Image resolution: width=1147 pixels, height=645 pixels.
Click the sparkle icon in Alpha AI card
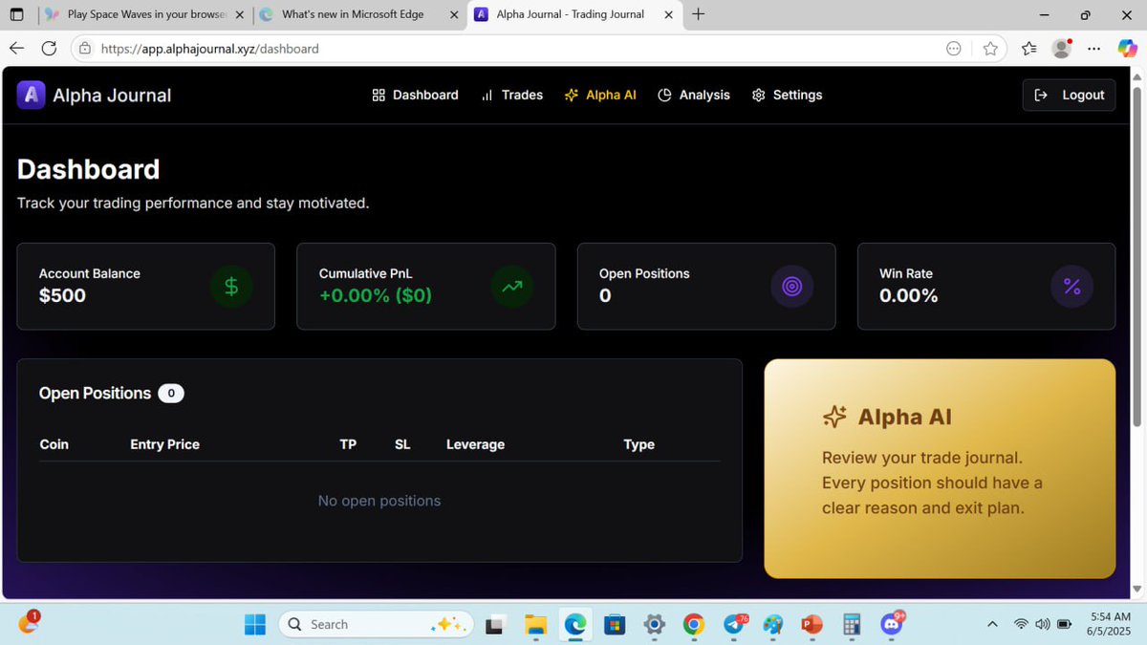click(x=834, y=417)
